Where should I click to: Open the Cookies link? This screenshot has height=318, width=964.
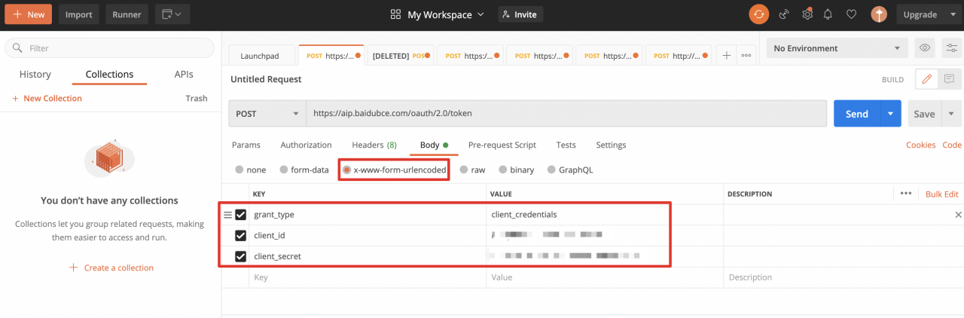pyautogui.click(x=920, y=145)
